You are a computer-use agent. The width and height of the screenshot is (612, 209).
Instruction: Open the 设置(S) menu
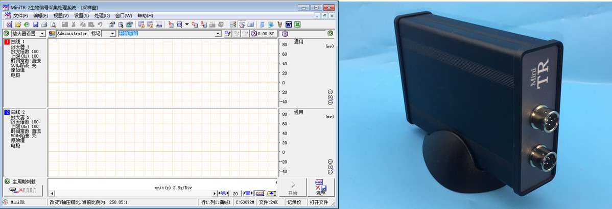(x=82, y=16)
